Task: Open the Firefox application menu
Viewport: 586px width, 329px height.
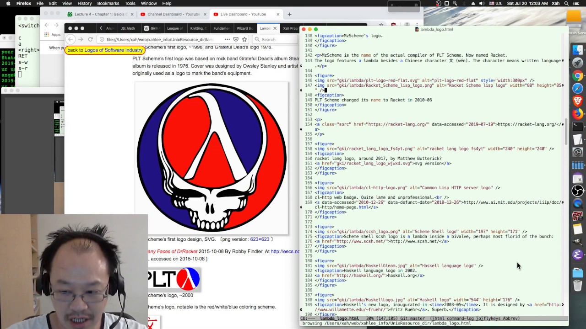Action: click(24, 4)
